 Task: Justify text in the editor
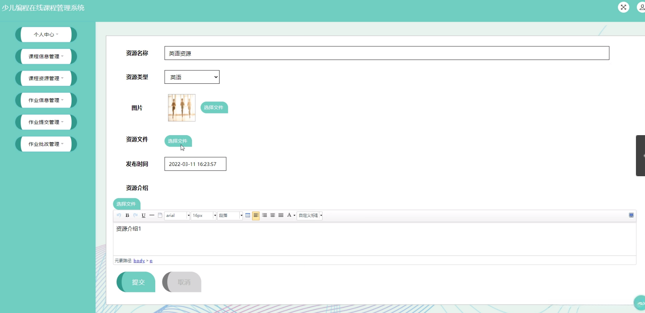[x=281, y=215]
